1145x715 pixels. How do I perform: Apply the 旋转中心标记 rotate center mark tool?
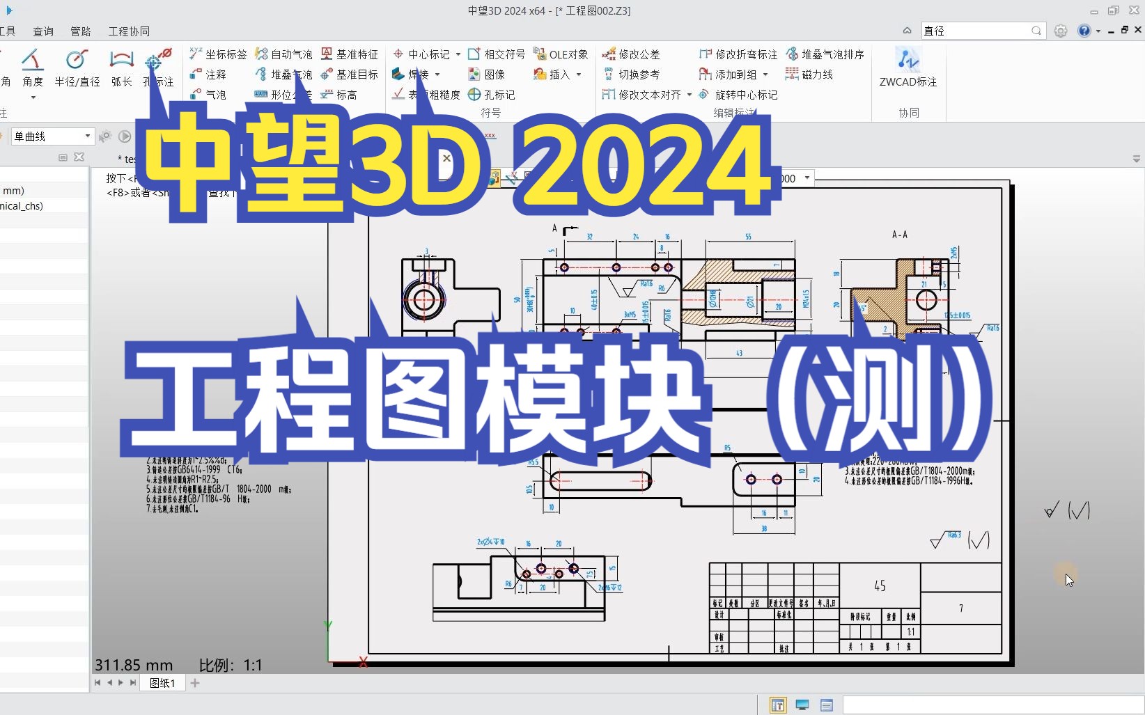(738, 95)
